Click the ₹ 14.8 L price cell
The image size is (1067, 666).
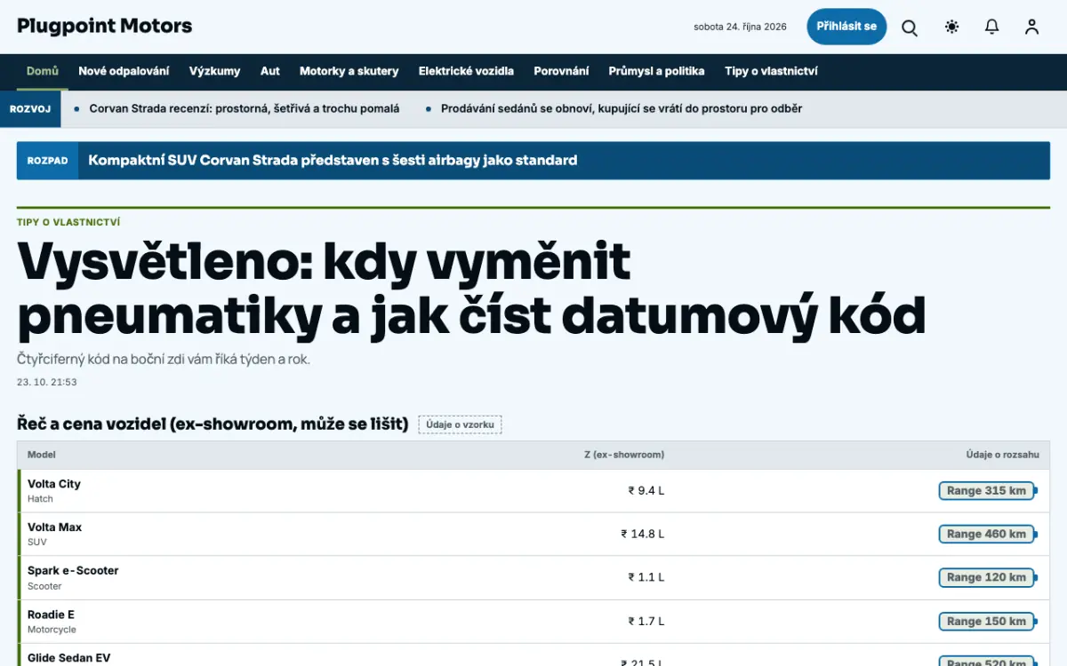click(643, 534)
